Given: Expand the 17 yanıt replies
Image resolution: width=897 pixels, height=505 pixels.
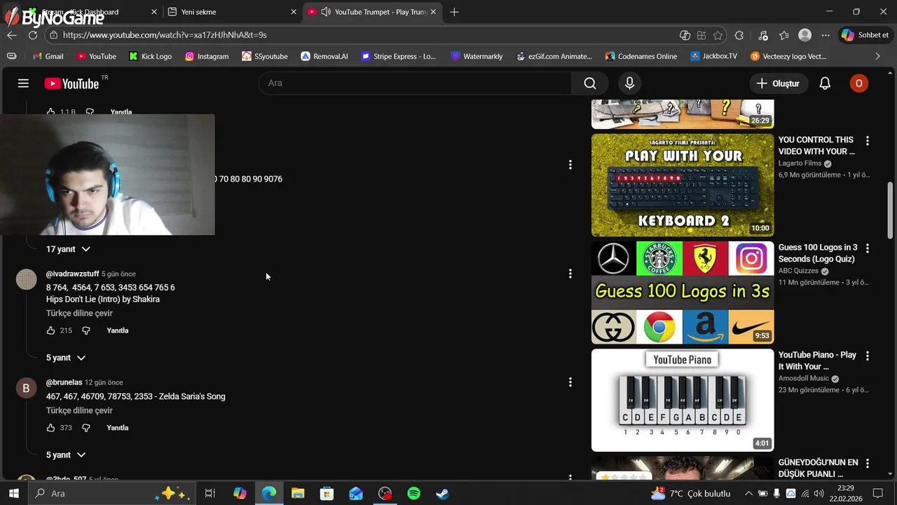Looking at the screenshot, I should pyautogui.click(x=68, y=249).
